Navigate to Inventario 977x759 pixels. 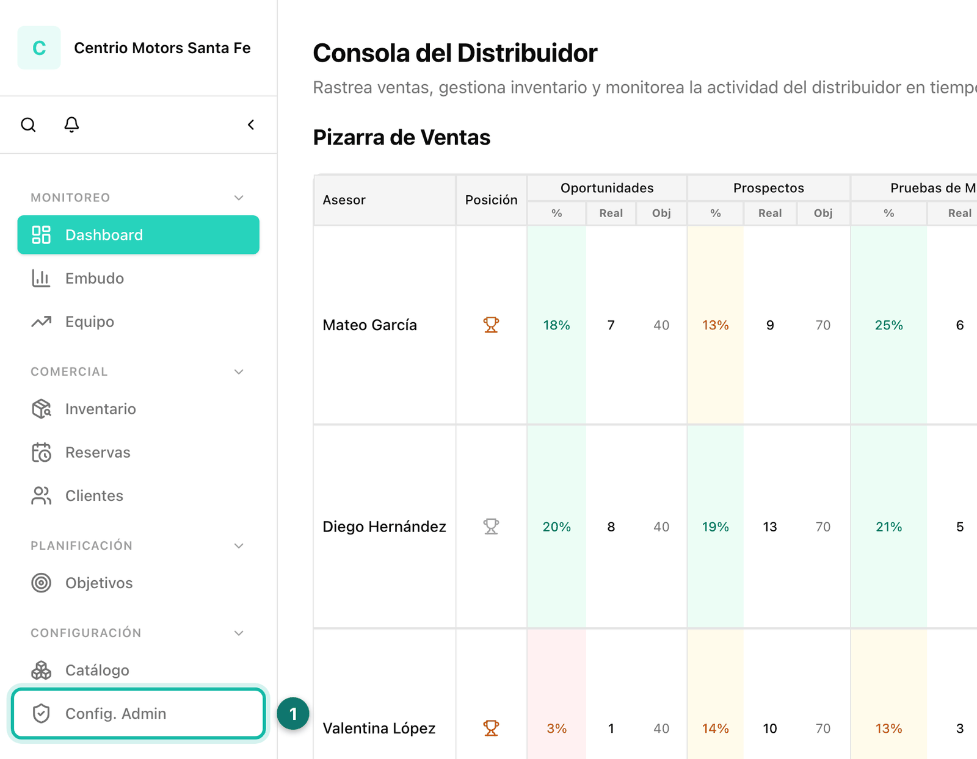pyautogui.click(x=139, y=409)
